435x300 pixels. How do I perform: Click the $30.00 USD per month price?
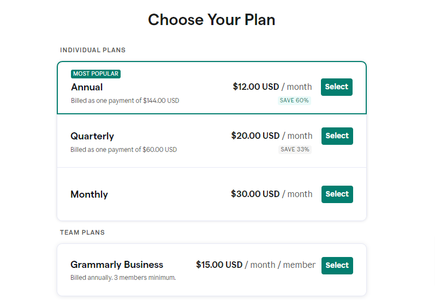(x=272, y=194)
